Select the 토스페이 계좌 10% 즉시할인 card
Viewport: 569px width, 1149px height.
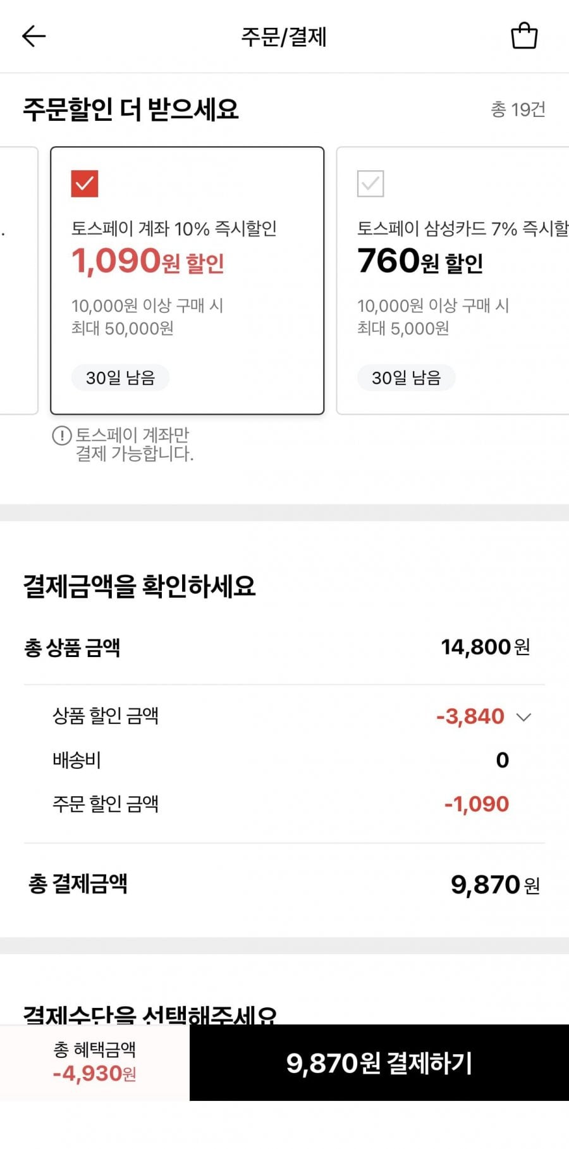pyautogui.click(x=187, y=281)
